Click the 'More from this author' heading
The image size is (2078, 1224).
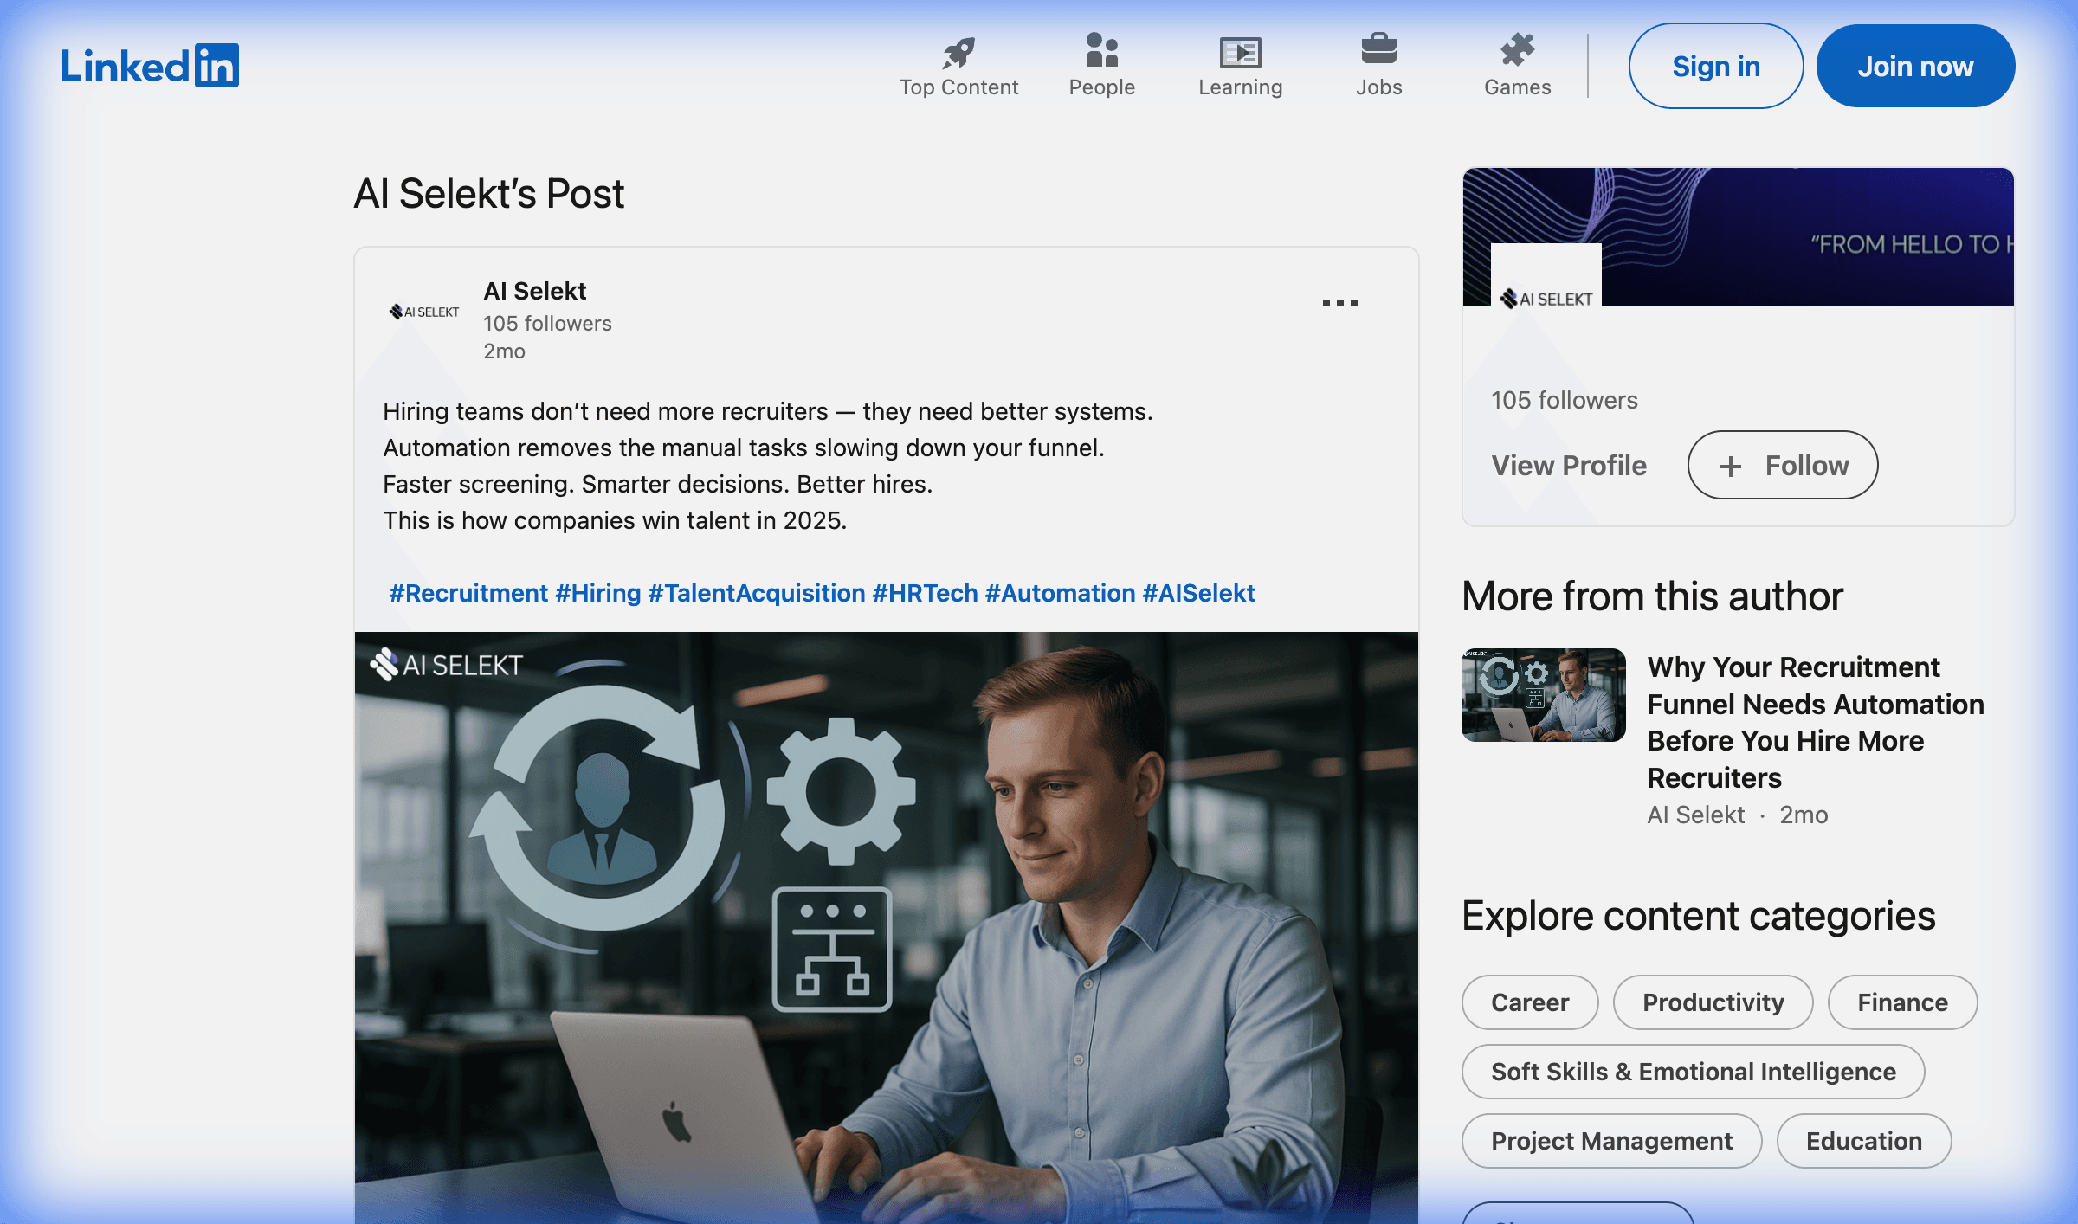pyautogui.click(x=1653, y=596)
